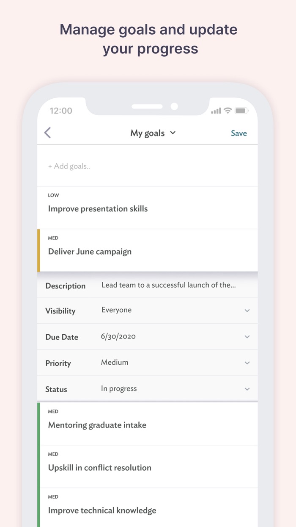Collapse the Deliver June campaign goal
Image resolution: width=296 pixels, height=527 pixels.
[x=148, y=251]
